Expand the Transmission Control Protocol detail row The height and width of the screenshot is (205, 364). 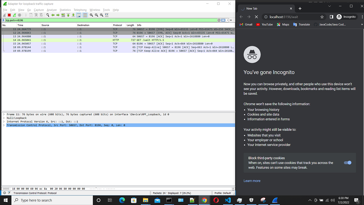pos(4,125)
